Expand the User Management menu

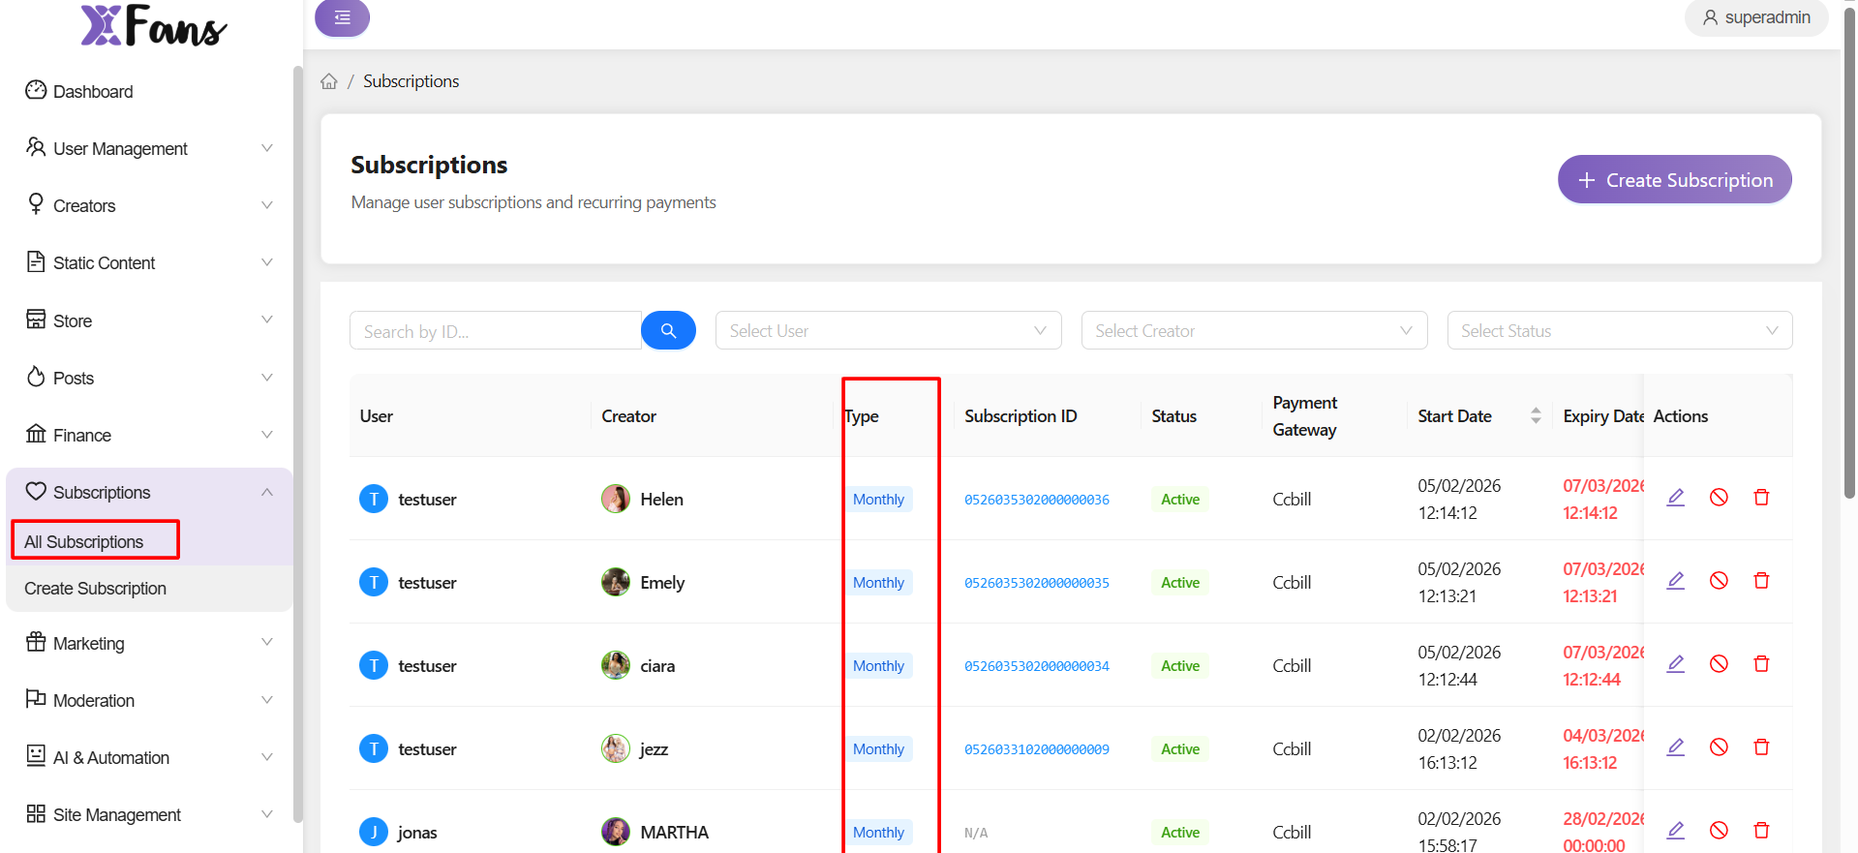[x=150, y=148]
